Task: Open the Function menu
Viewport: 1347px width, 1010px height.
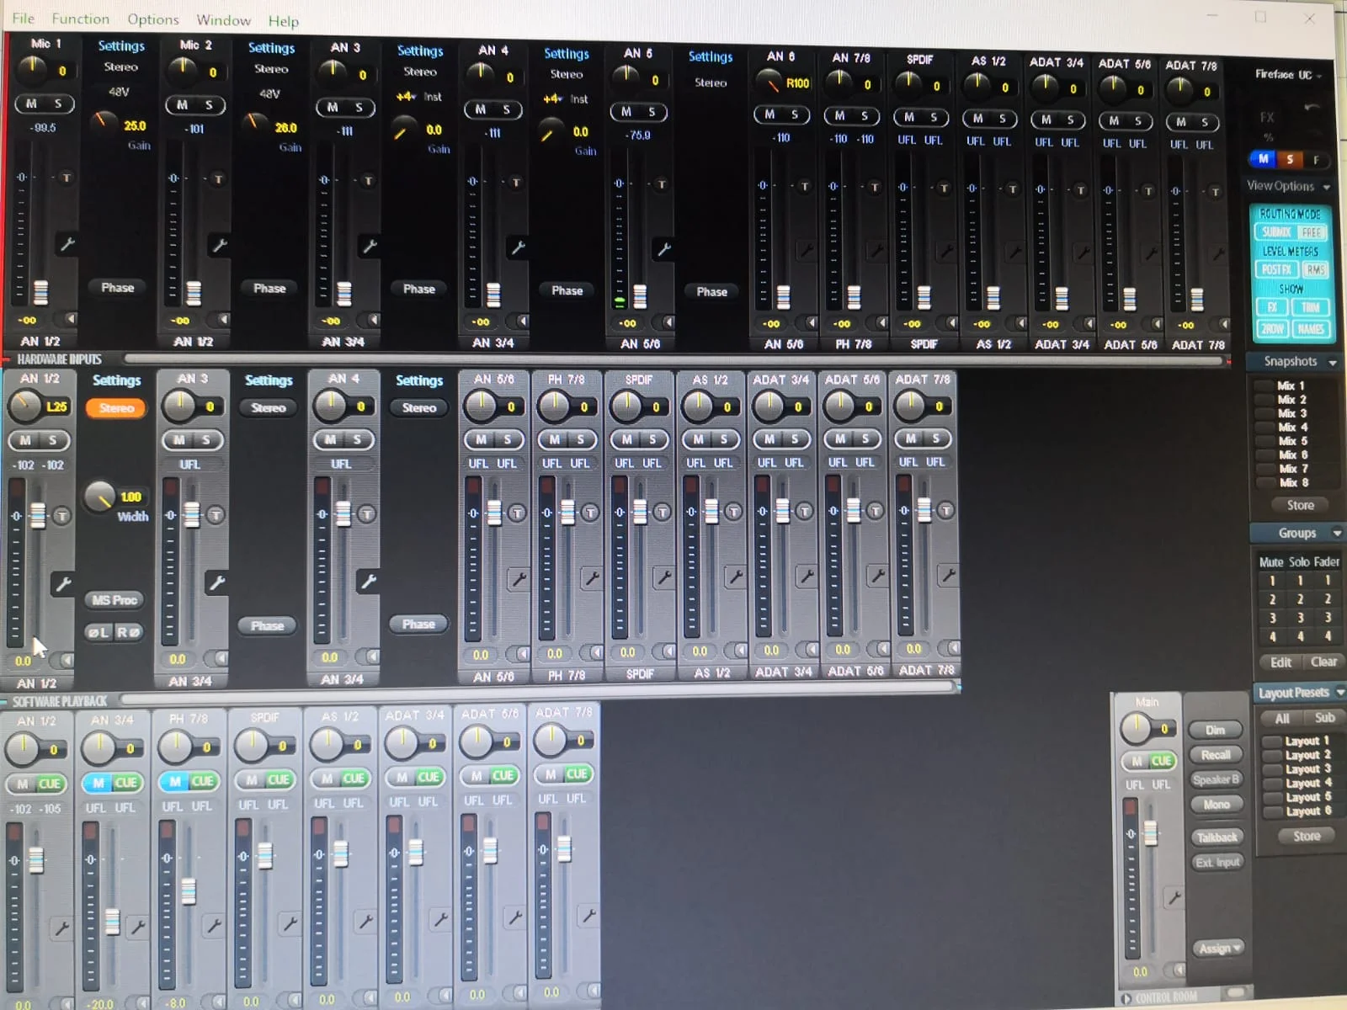Action: point(81,19)
